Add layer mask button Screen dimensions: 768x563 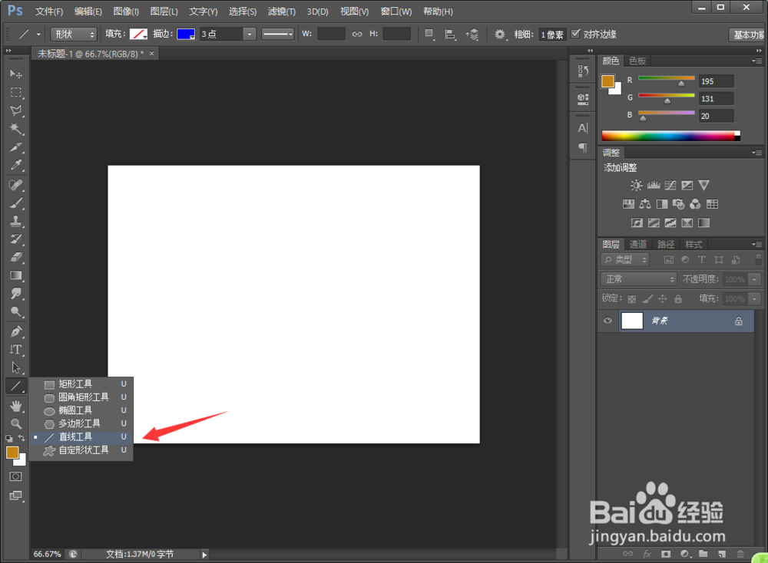666,554
